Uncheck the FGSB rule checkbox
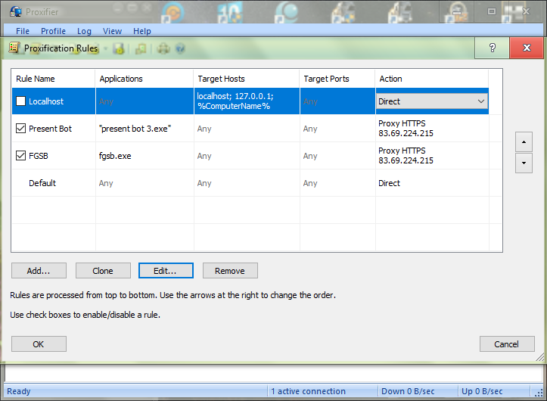The width and height of the screenshot is (547, 401). pyautogui.click(x=21, y=156)
